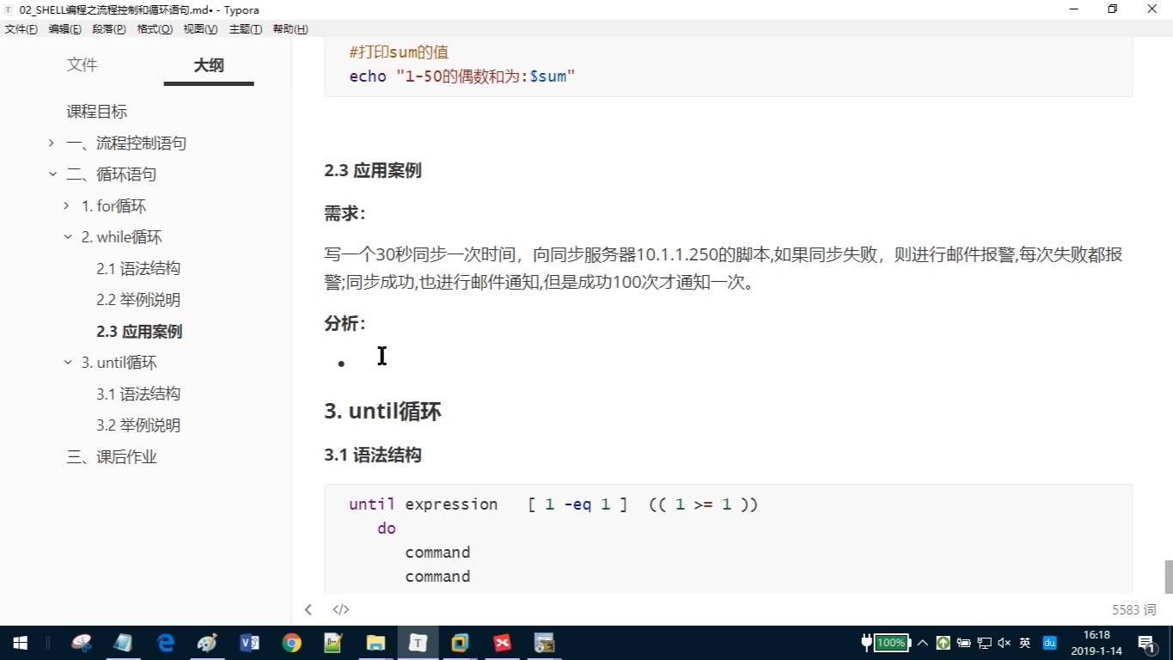The image size is (1173, 660).
Task: Switch the 英 input language indicator
Action: pos(1025,643)
